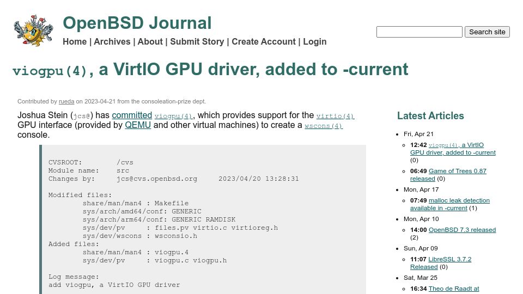This screenshot has width=523, height=294.
Task: Click the jcs@cvs.openbsd.org text in log
Action: (157, 179)
